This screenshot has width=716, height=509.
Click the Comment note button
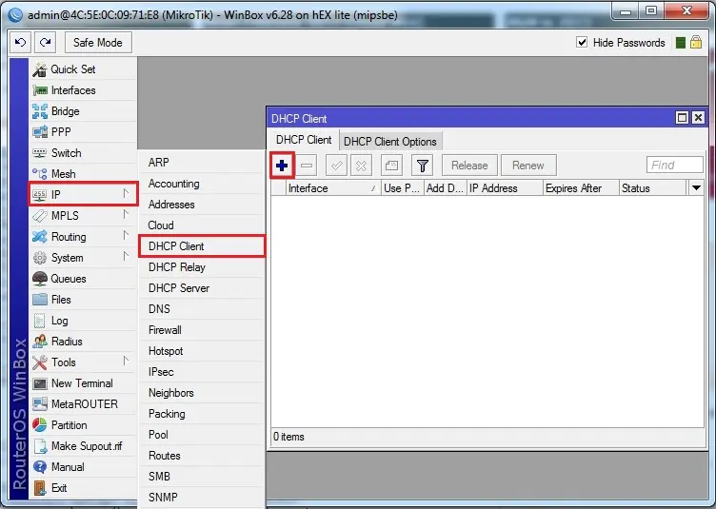391,166
